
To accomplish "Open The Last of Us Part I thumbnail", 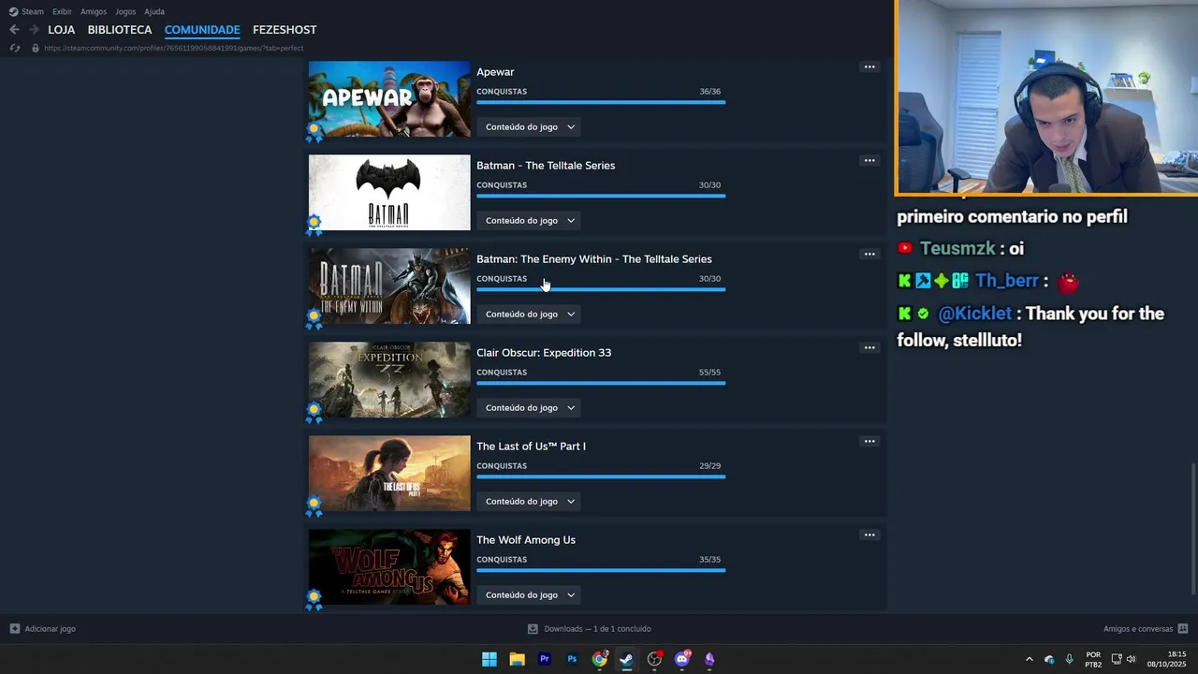I will (x=389, y=474).
